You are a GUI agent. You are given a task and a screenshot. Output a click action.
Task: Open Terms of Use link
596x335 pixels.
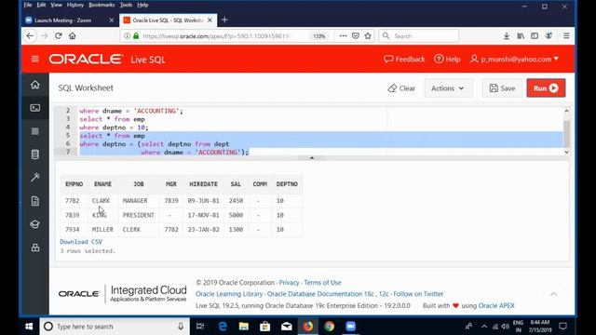click(x=322, y=283)
